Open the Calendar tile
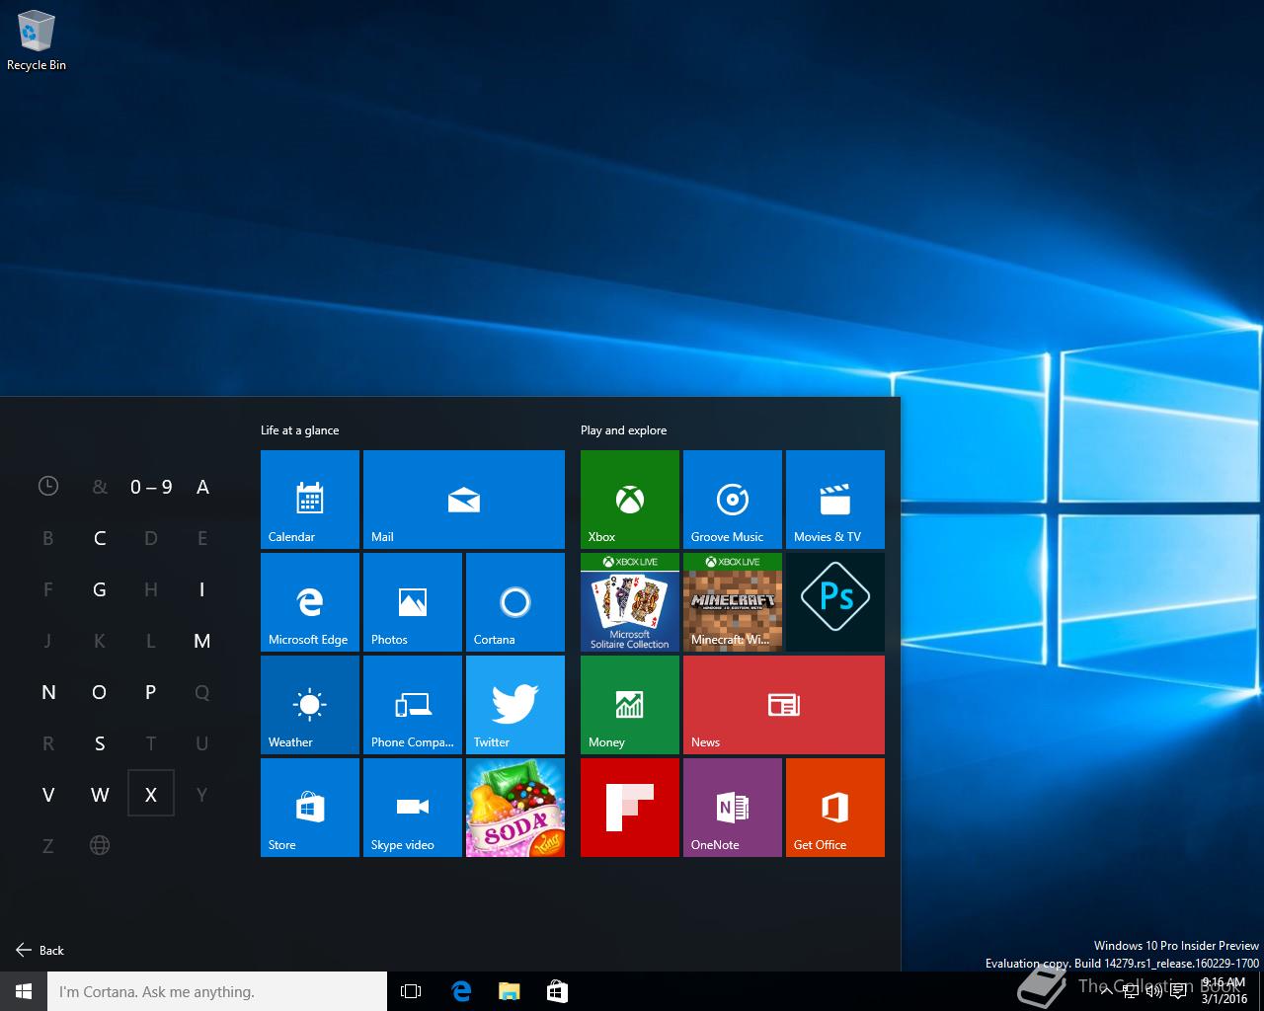This screenshot has height=1011, width=1264. pos(310,500)
